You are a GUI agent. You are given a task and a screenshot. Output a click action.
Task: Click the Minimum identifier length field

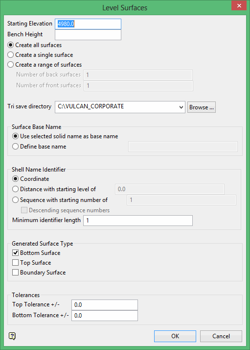pos(138,221)
